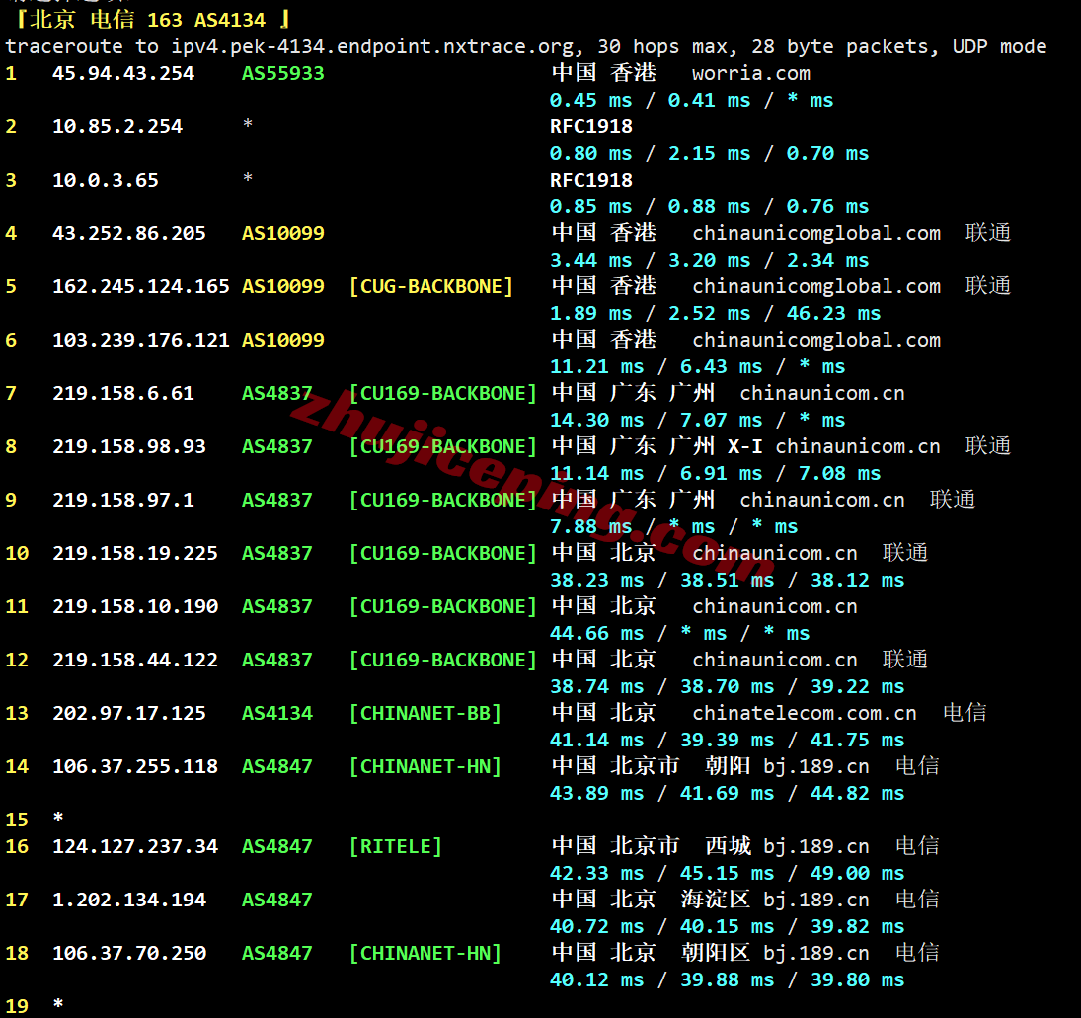This screenshot has height=1018, width=1081.
Task: Select the 0.45 ms latency value
Action: [590, 100]
